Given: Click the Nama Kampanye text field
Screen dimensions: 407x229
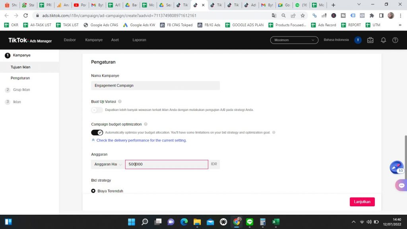Looking at the screenshot, I should [x=155, y=85].
